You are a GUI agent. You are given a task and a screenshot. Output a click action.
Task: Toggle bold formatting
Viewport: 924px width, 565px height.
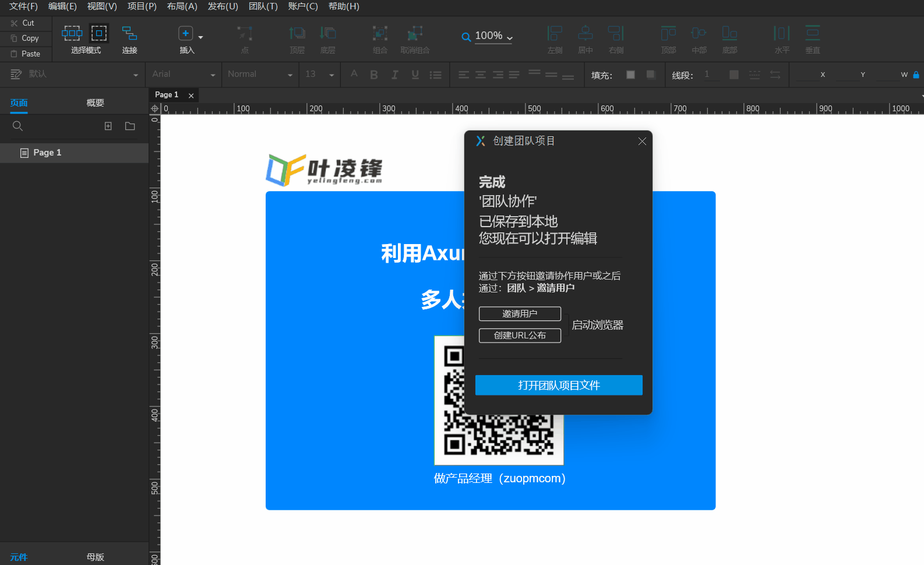coord(374,75)
